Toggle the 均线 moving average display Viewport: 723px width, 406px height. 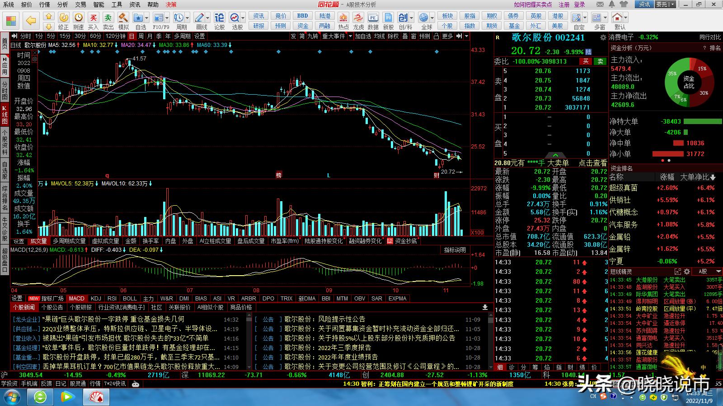[379, 36]
